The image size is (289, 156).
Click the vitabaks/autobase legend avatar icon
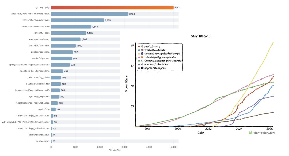coord(142,50)
